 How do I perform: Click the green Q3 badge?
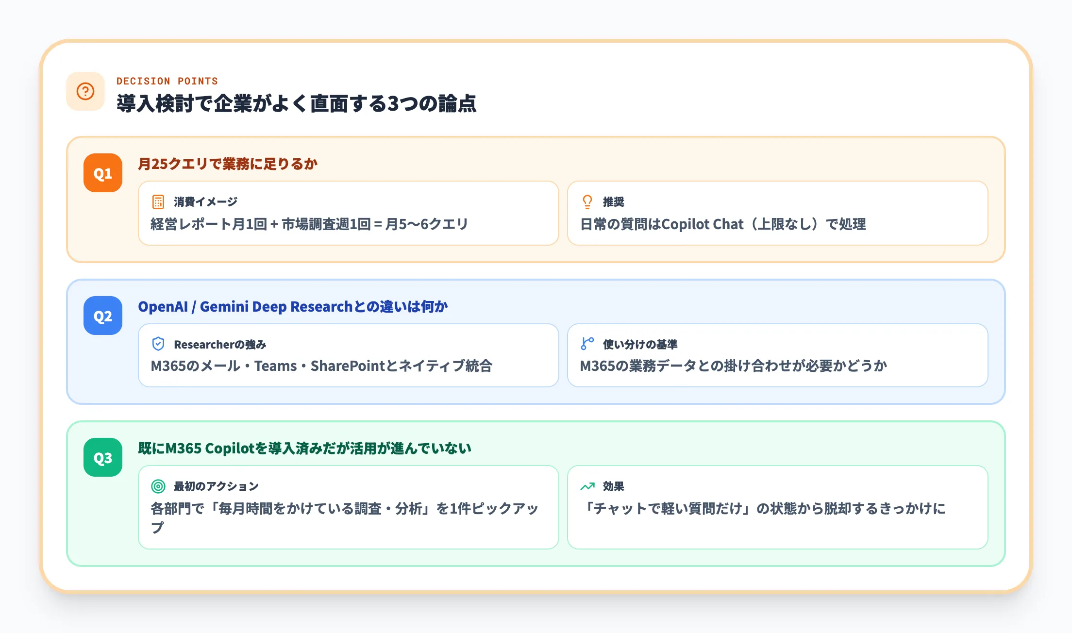click(x=103, y=457)
